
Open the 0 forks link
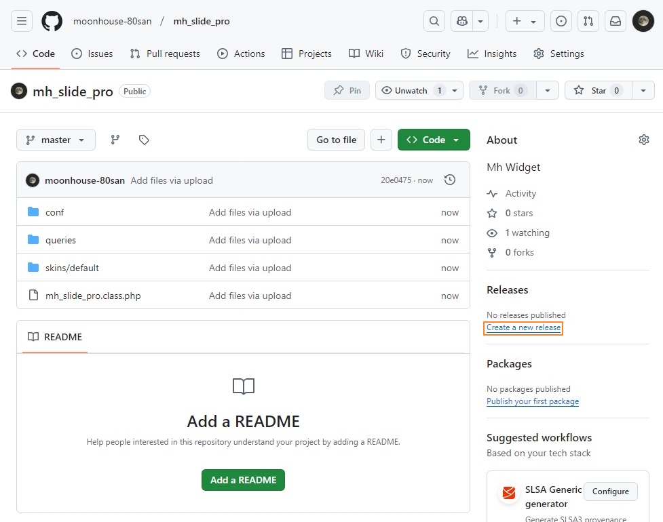coord(510,253)
